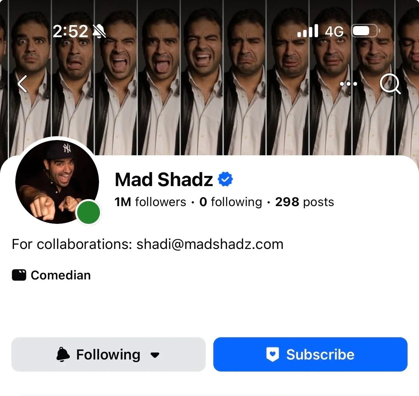Open the Following button options

point(109,354)
